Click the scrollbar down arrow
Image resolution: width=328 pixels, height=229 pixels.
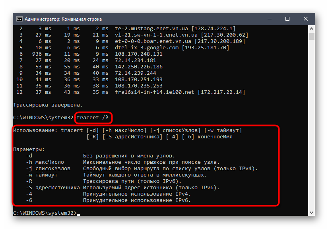coord(311,213)
